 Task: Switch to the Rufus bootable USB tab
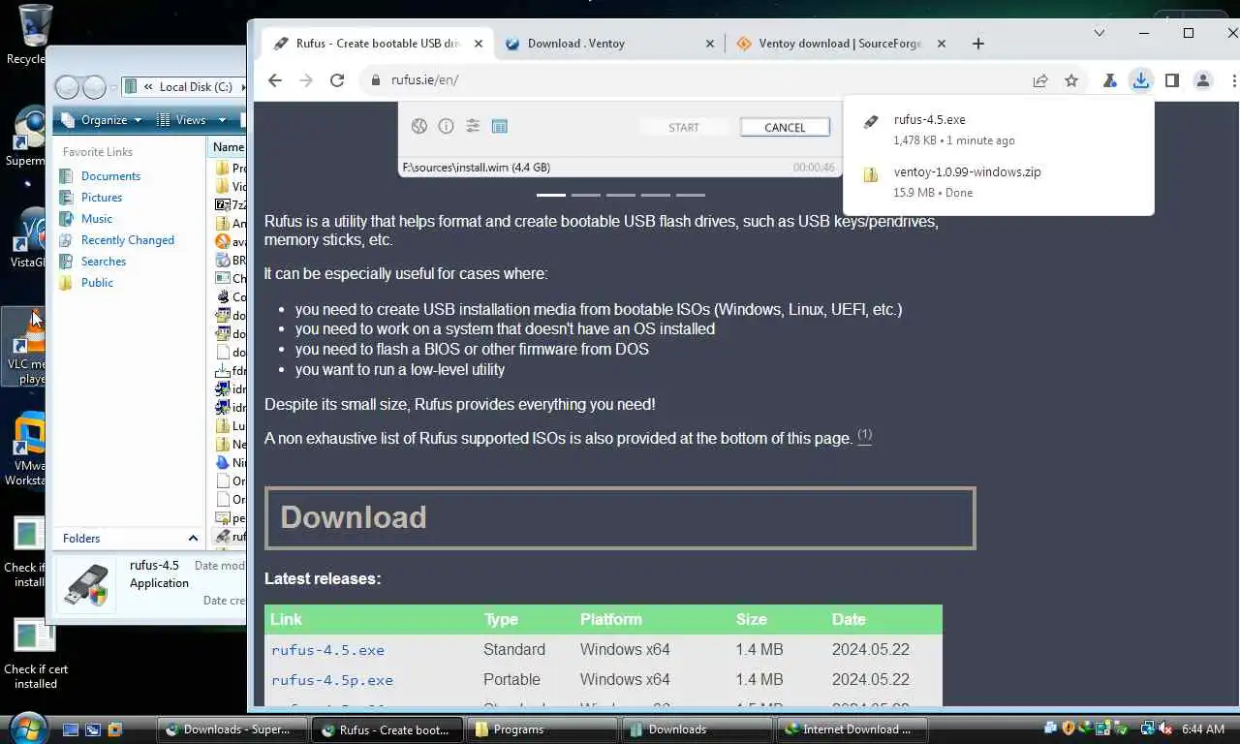tap(378, 44)
